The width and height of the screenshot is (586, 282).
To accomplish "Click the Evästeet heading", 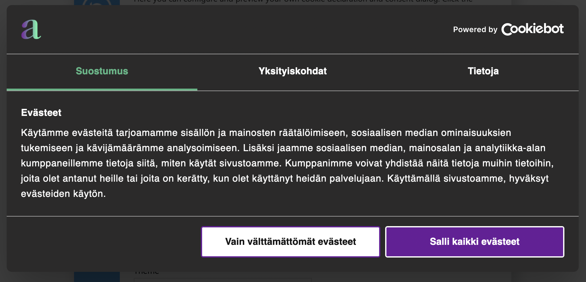I will click(x=41, y=113).
